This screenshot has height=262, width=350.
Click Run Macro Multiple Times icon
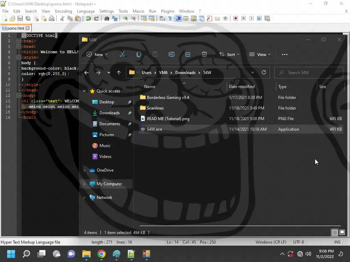259,18
